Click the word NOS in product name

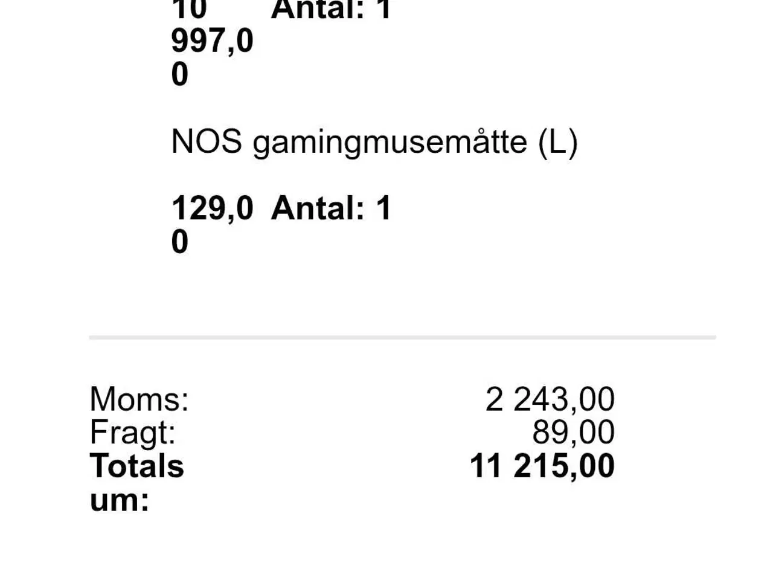click(x=207, y=141)
